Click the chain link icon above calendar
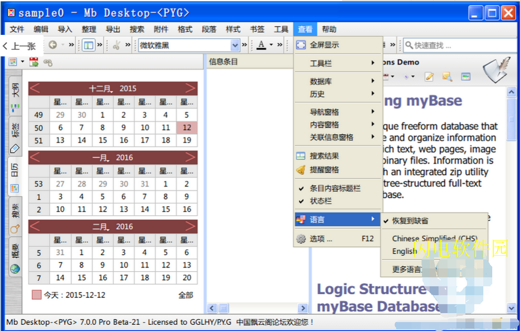This screenshot has height=331, width=520. (48, 62)
